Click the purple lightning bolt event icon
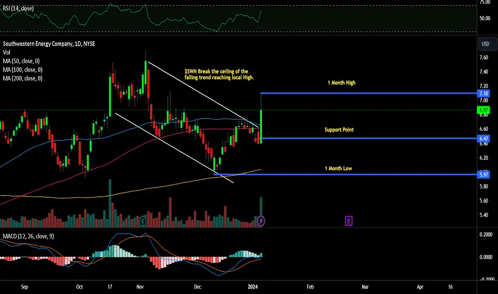The image size is (498, 294). [261, 221]
